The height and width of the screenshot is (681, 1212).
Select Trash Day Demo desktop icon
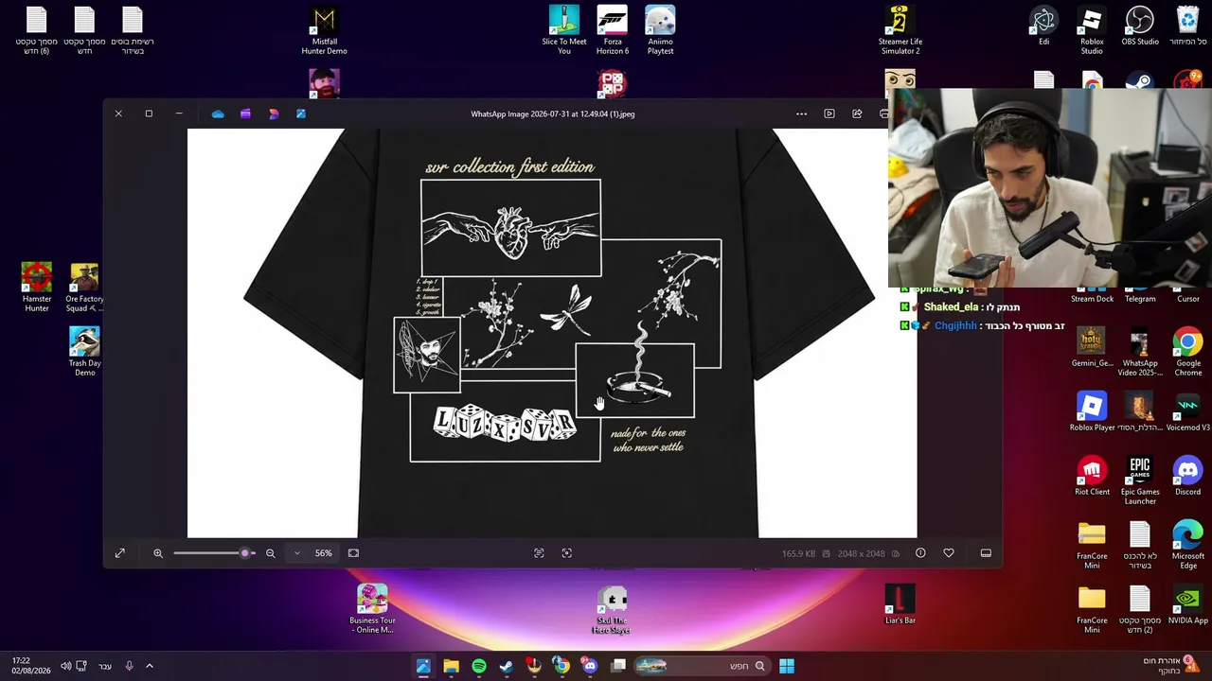pyautogui.click(x=84, y=352)
